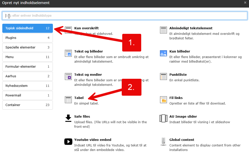Open the Specielle elementer tab

click(x=27, y=47)
